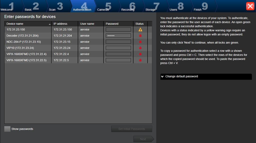The image size is (256, 143).
Task: Click password field for VIPX-1600XFMD 172.31.22.5
Action: pos(118,60)
